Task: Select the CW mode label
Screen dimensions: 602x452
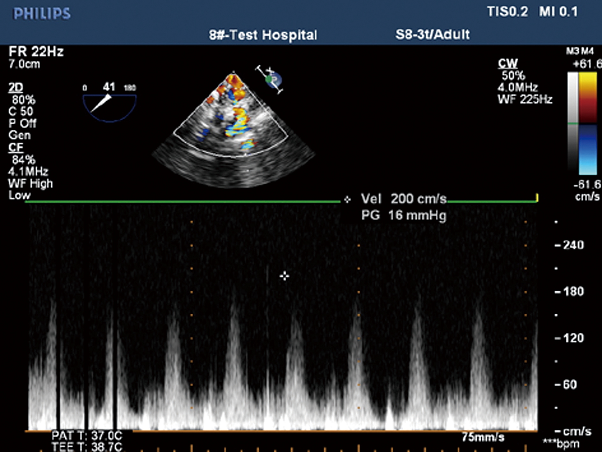Action: [x=508, y=63]
